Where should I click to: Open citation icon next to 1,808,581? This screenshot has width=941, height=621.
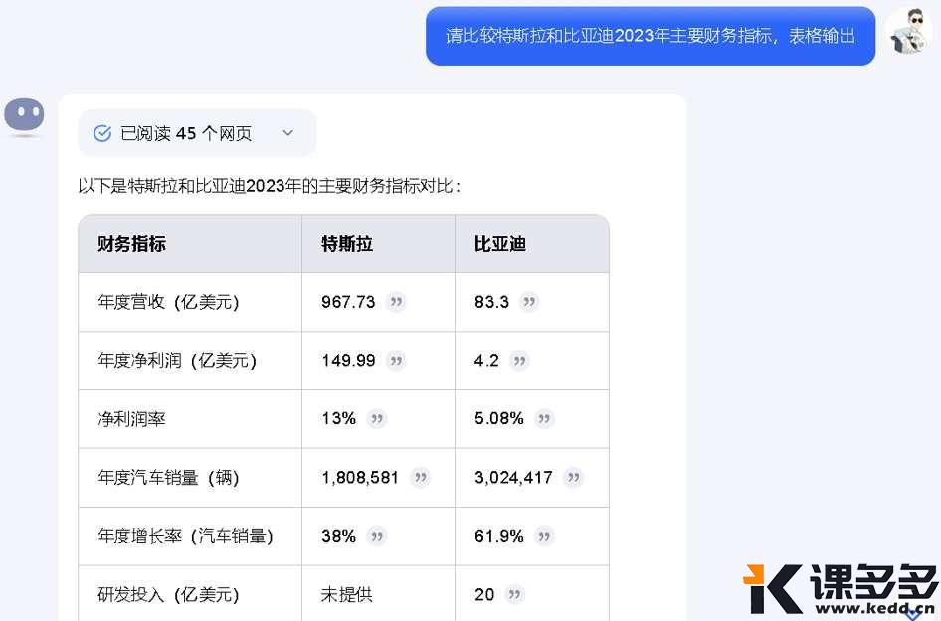420,477
